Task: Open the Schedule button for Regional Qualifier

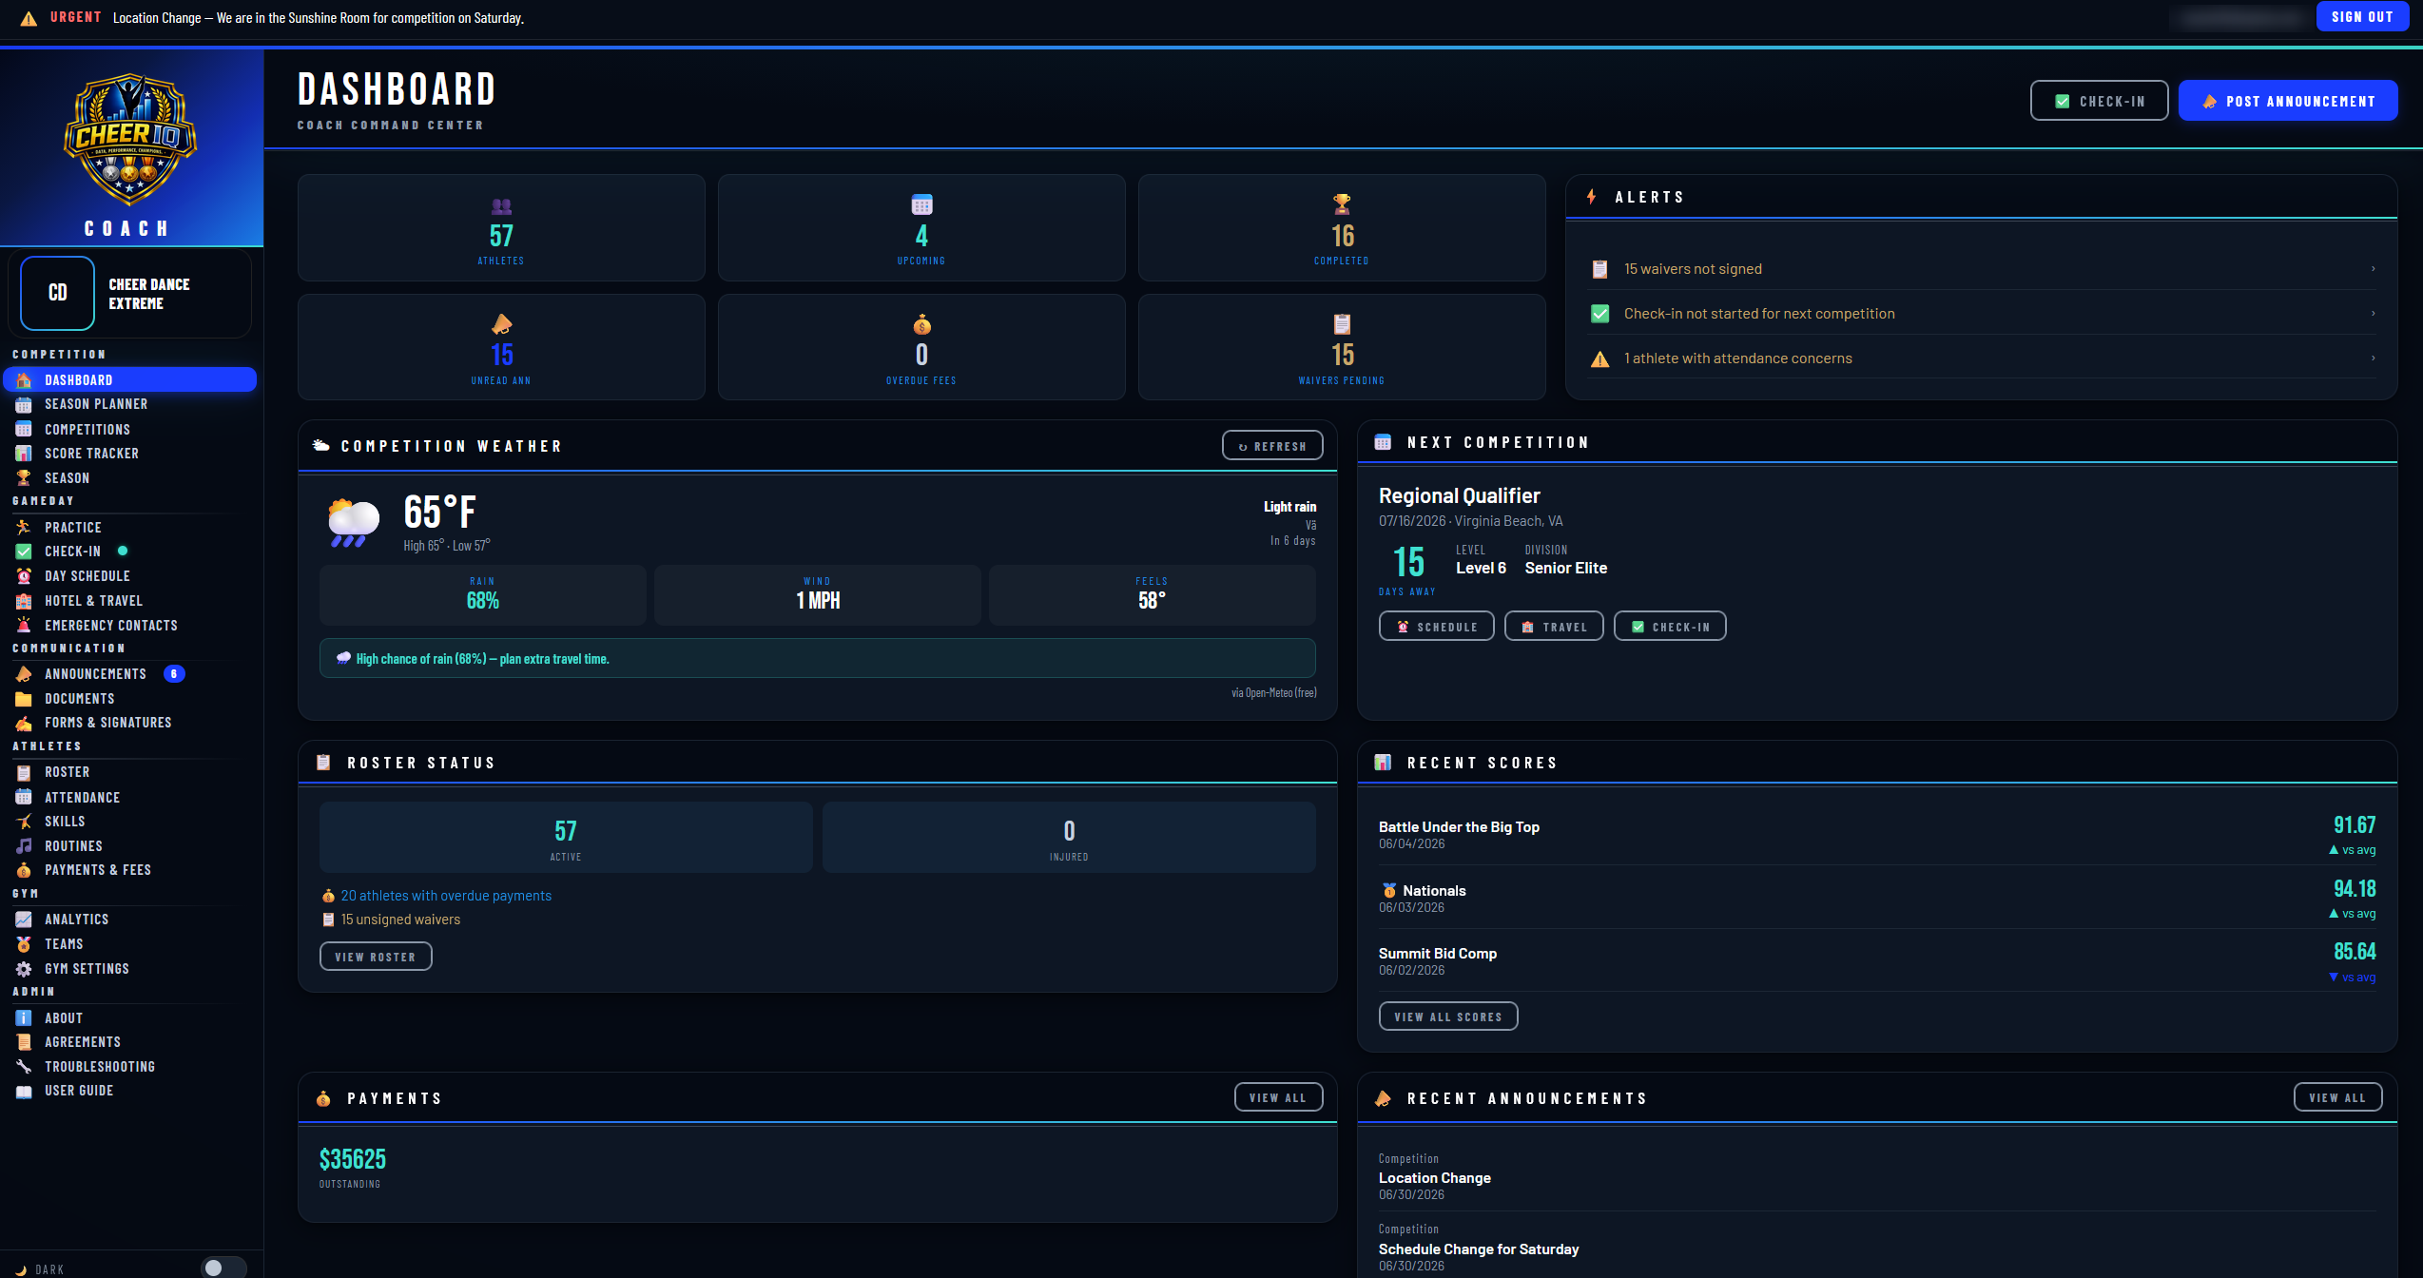Action: [1436, 627]
